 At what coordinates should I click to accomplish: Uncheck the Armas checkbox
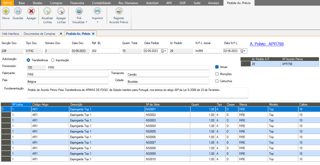(217, 67)
